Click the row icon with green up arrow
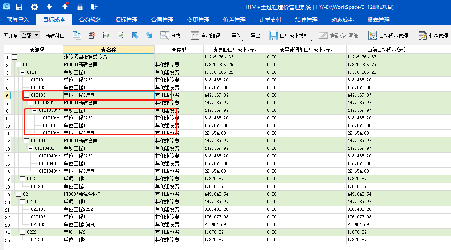Viewport: 451px width, 250px height. 106,35
